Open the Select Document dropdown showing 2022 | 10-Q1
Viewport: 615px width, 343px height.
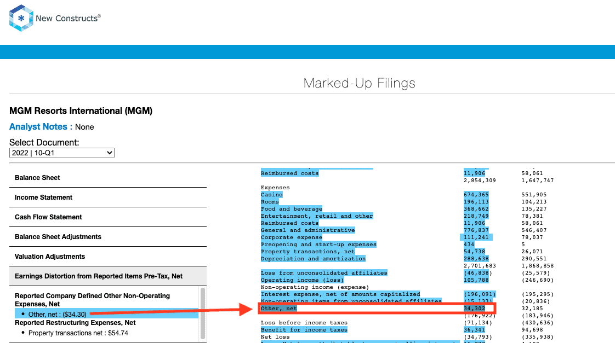tap(62, 153)
